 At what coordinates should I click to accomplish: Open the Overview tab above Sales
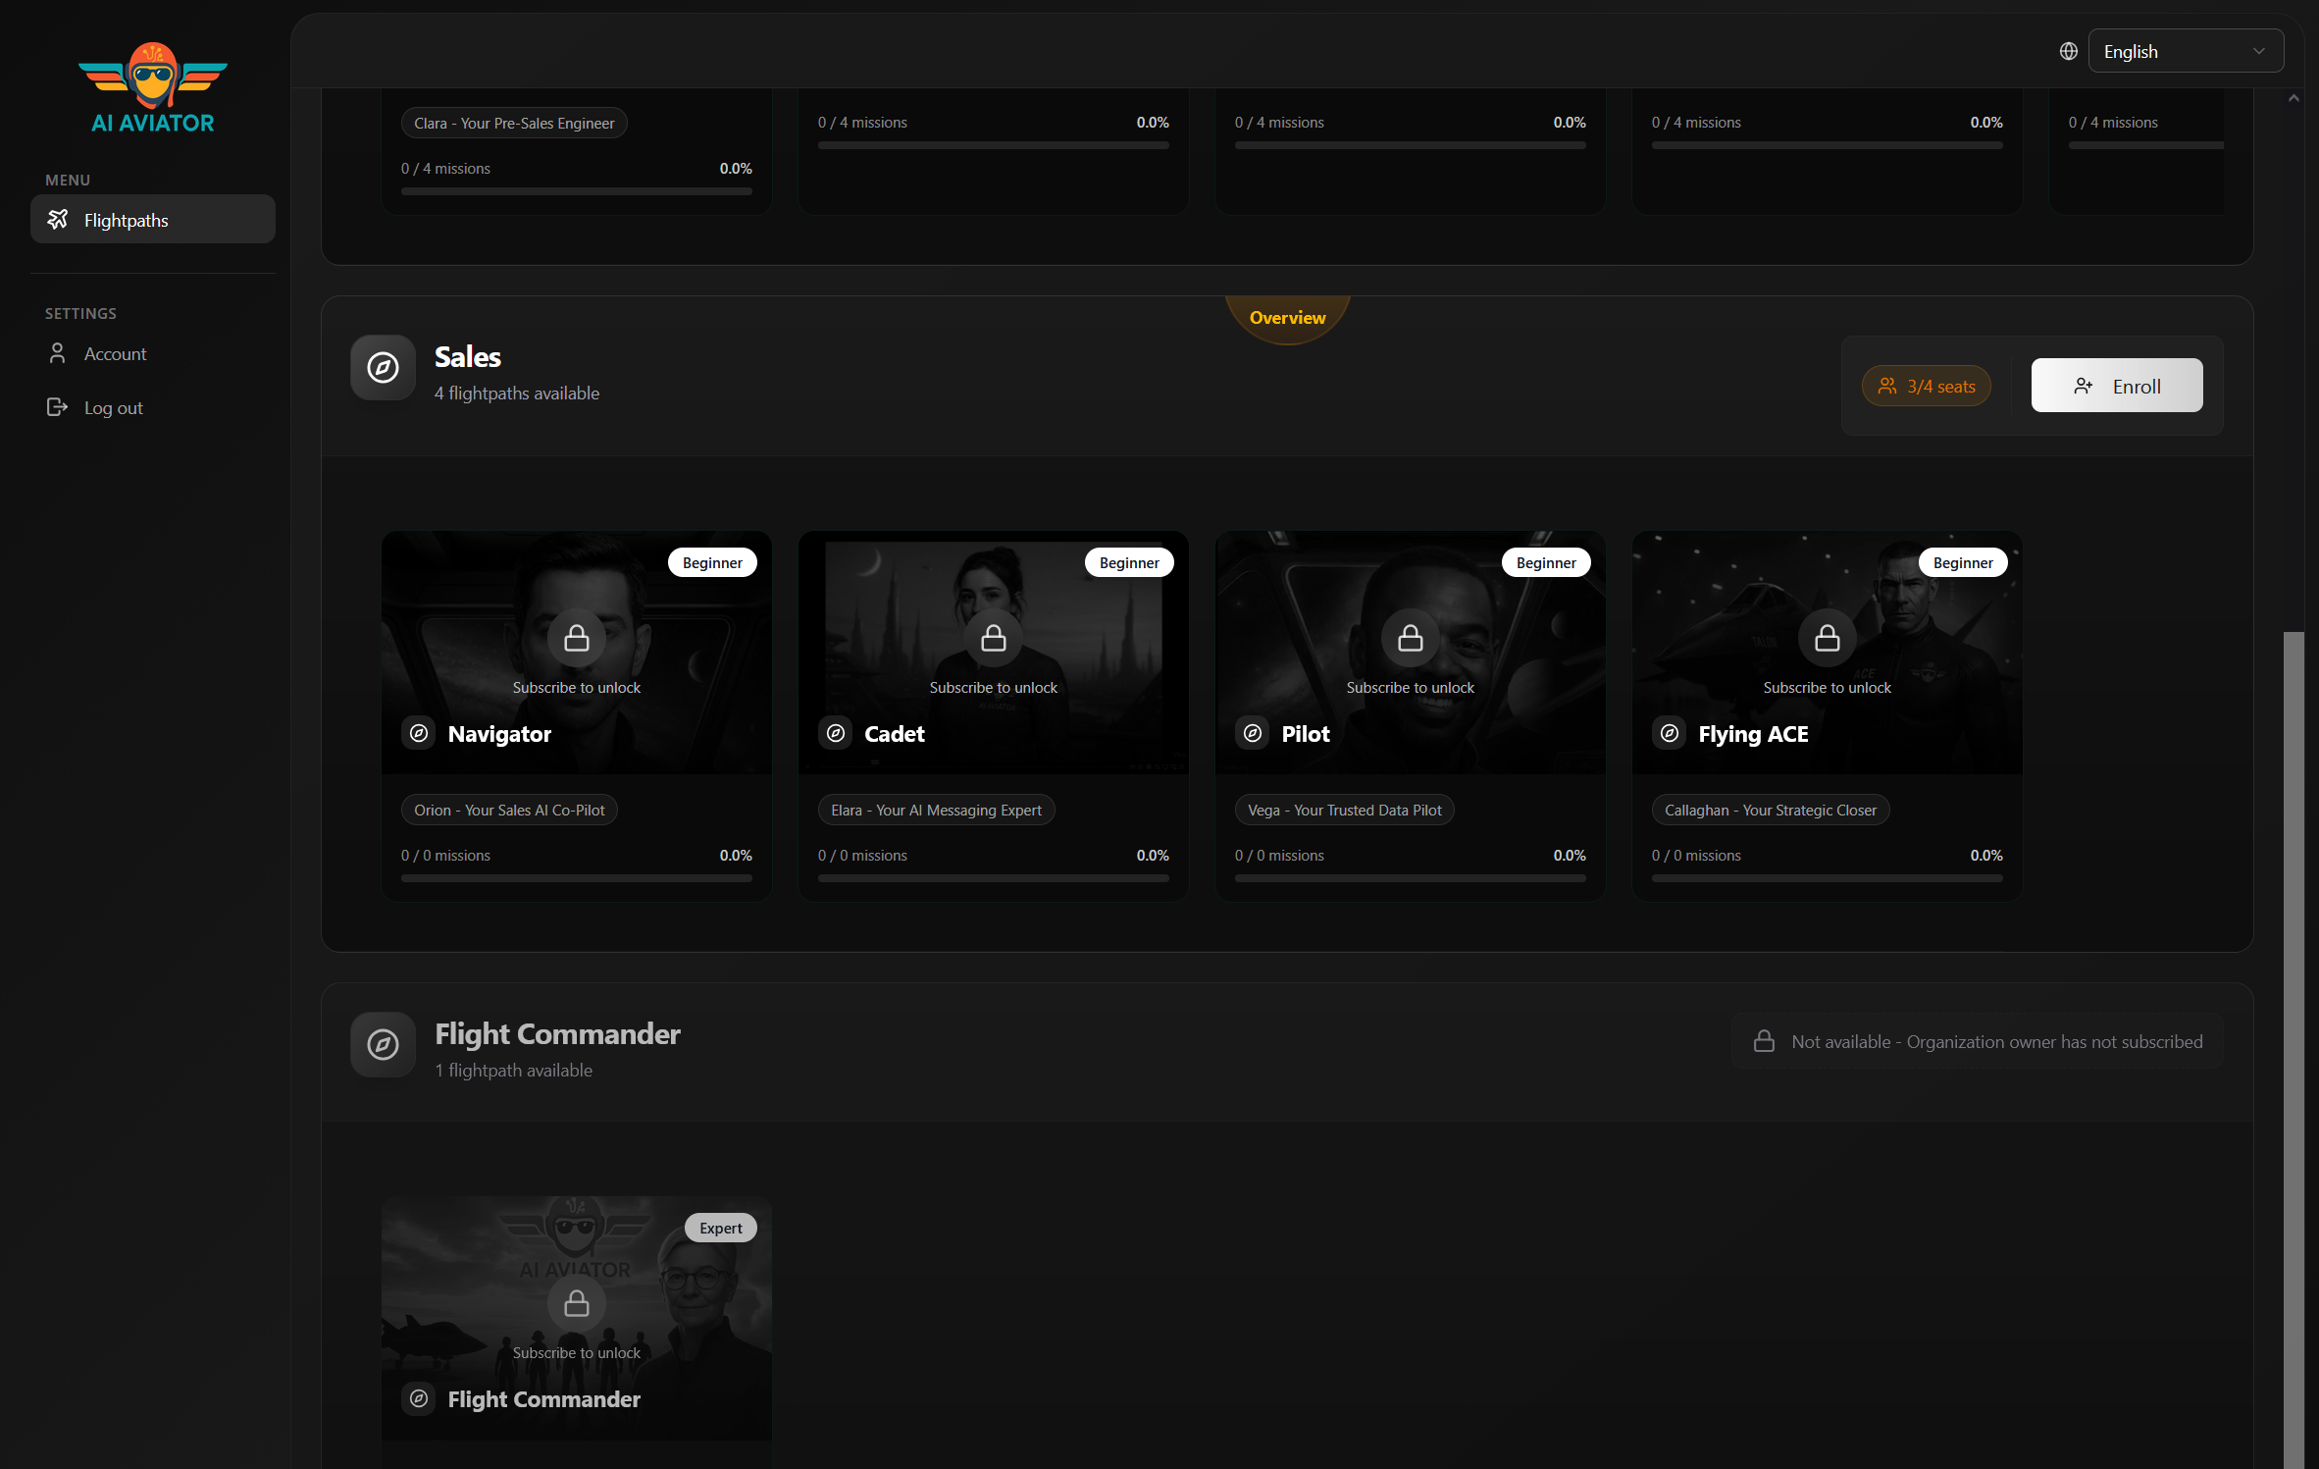[x=1287, y=318]
